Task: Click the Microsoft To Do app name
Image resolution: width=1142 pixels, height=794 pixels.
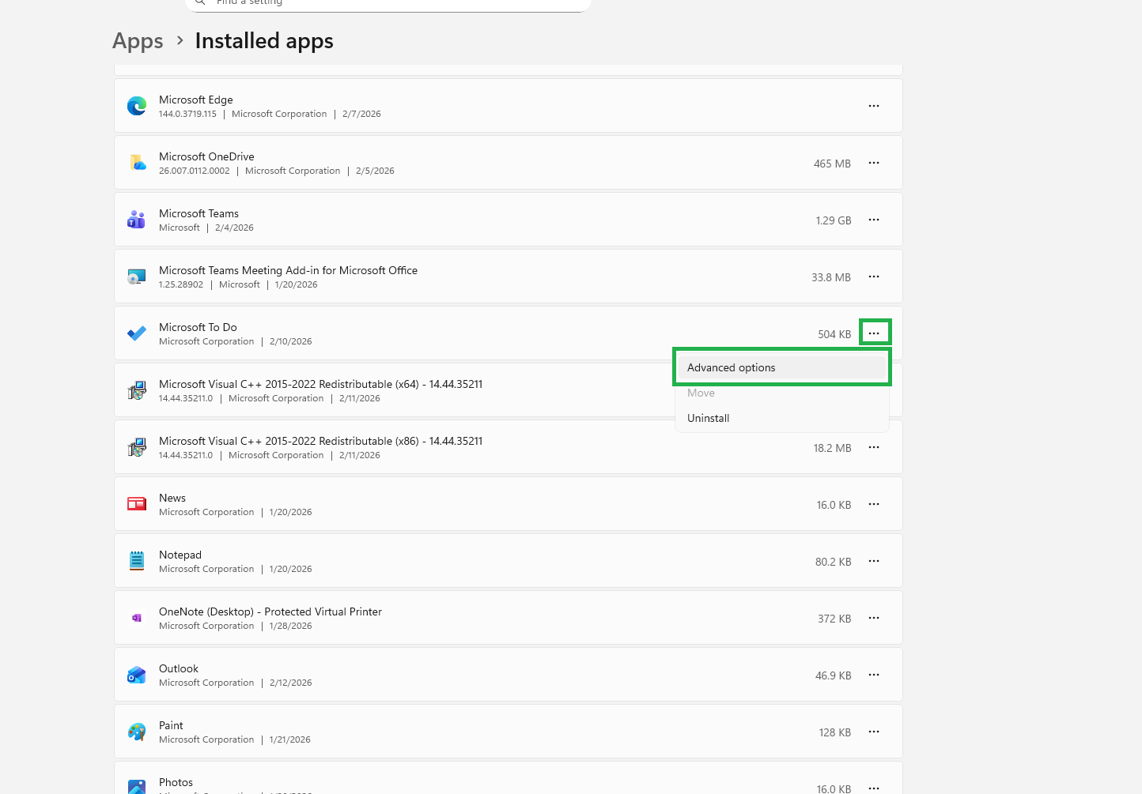Action: tap(198, 327)
